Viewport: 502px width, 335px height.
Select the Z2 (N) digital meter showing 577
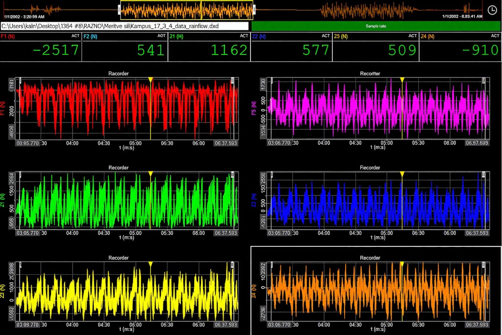[x=291, y=47]
